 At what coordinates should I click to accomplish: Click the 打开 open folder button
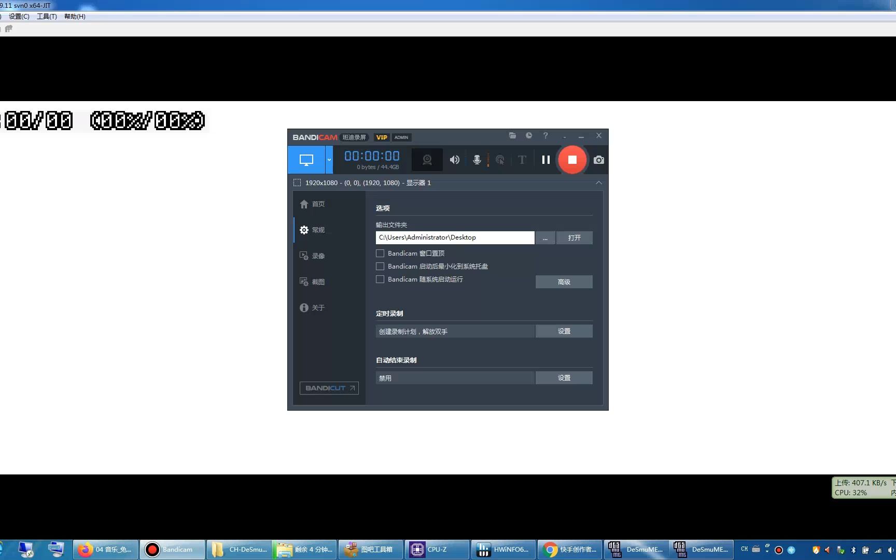click(x=575, y=237)
